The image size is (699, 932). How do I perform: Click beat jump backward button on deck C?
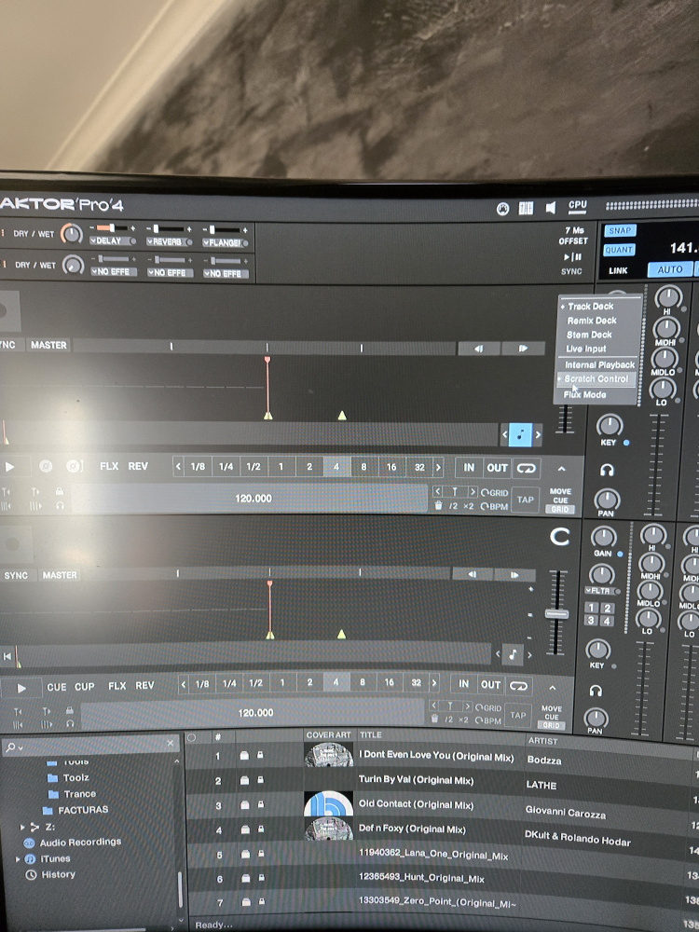[472, 575]
